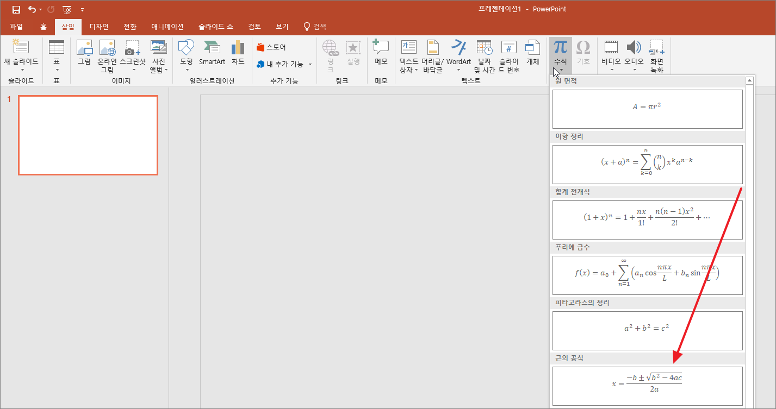Switch to the 홈 tab
This screenshot has width=776, height=409.
pos(44,27)
